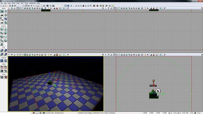Select the Cube brush builder

2,29
